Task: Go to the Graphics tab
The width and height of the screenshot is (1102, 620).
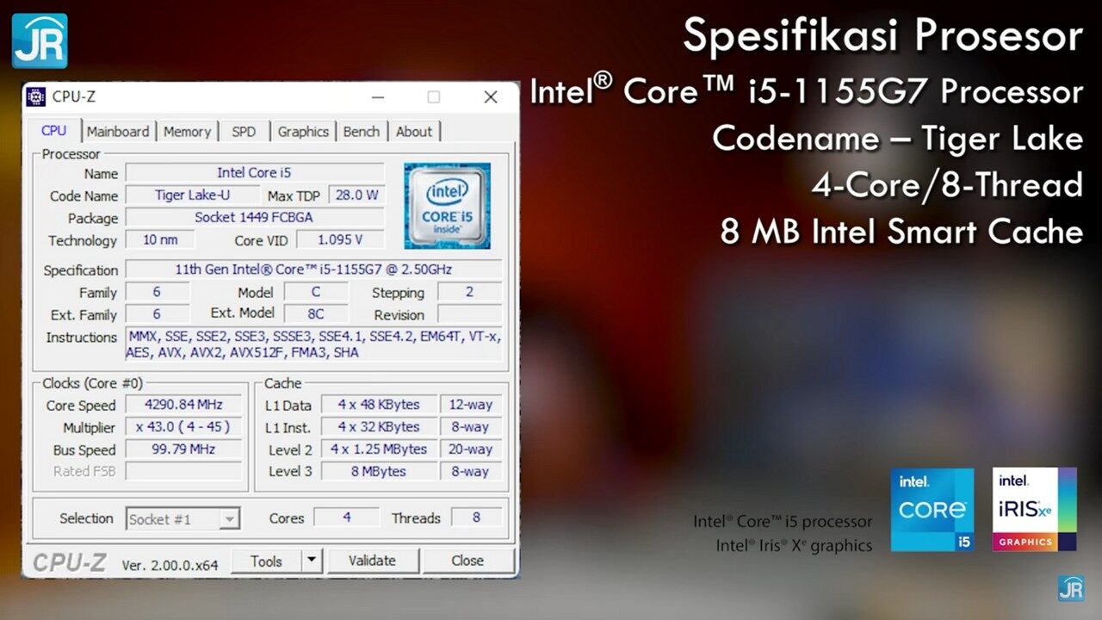Action: coord(303,132)
